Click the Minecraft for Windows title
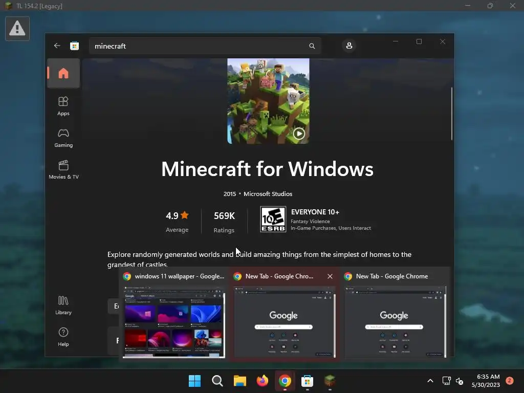Viewport: 524px width, 393px height. pyautogui.click(x=267, y=169)
